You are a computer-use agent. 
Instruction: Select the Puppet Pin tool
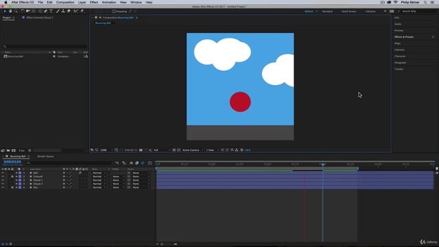pyautogui.click(x=82, y=11)
